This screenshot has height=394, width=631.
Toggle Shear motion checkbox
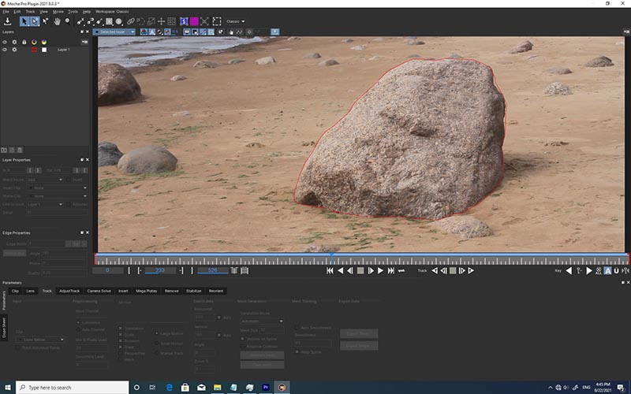point(121,347)
